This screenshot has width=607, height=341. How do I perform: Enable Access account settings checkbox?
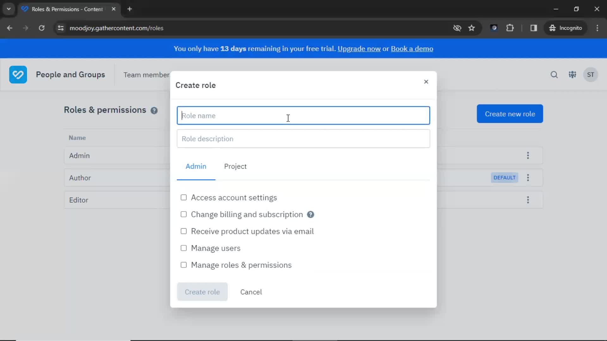coord(183,197)
